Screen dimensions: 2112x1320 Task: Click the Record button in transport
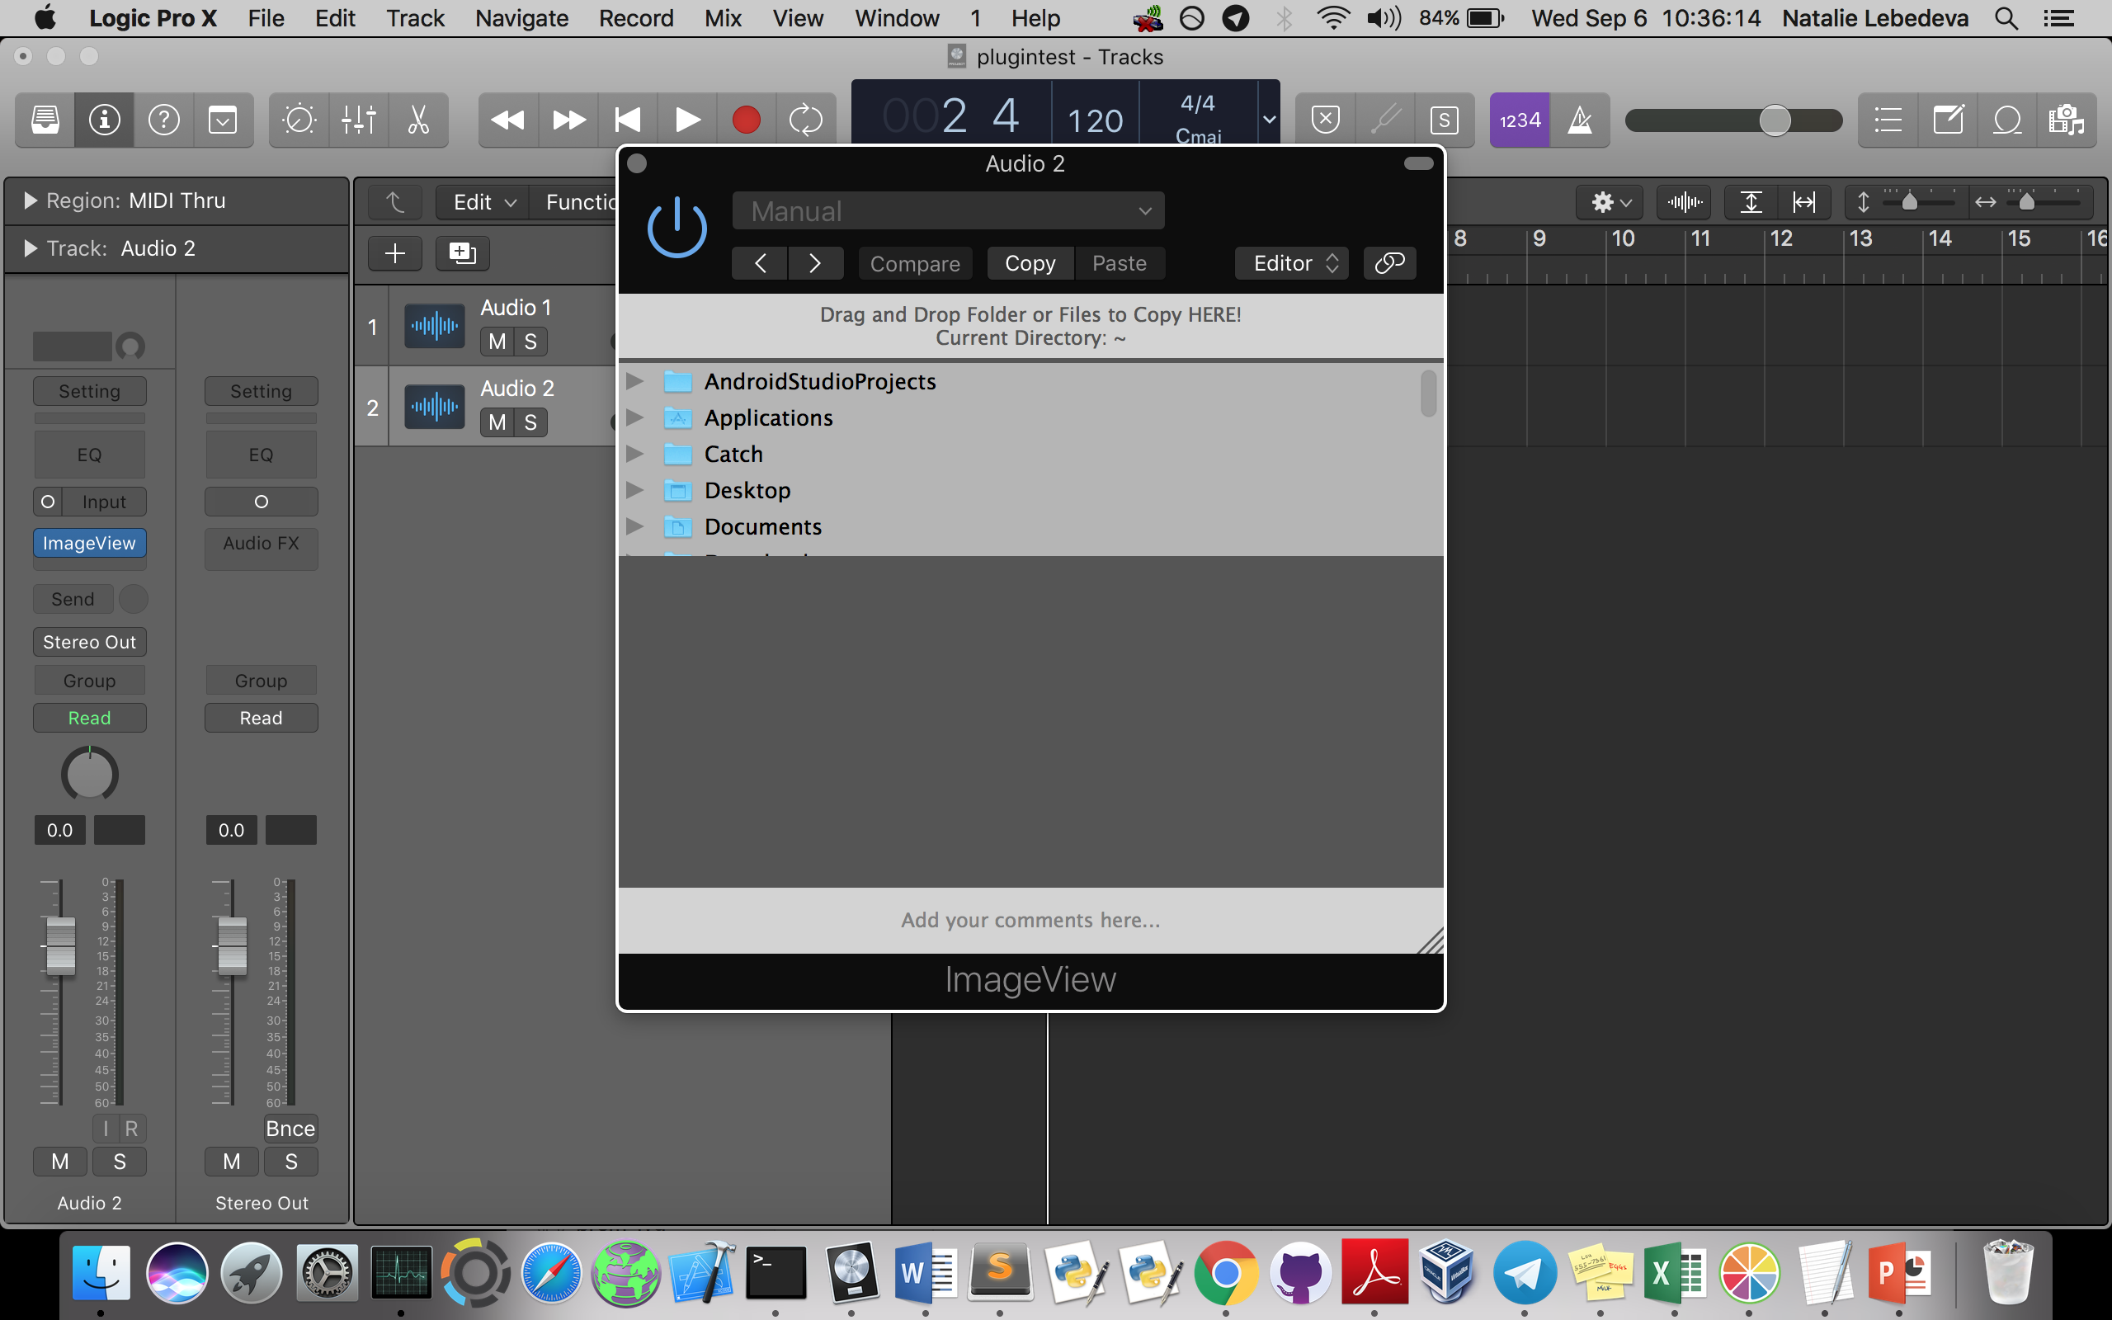(x=745, y=120)
